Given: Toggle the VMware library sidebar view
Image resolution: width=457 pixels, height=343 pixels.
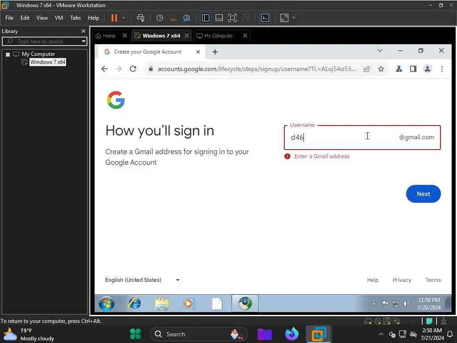Looking at the screenshot, I should click(x=205, y=18).
